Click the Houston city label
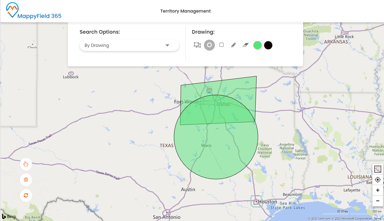This screenshot has height=221, width=384. pos(268,202)
